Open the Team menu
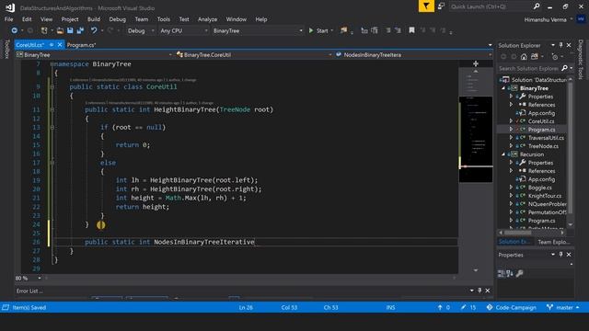 coord(142,19)
